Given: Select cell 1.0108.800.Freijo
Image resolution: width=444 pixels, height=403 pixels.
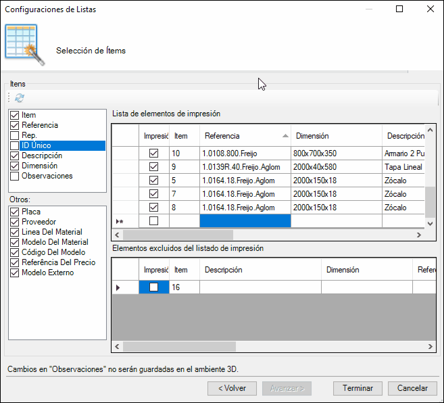Looking at the screenshot, I should click(245, 153).
